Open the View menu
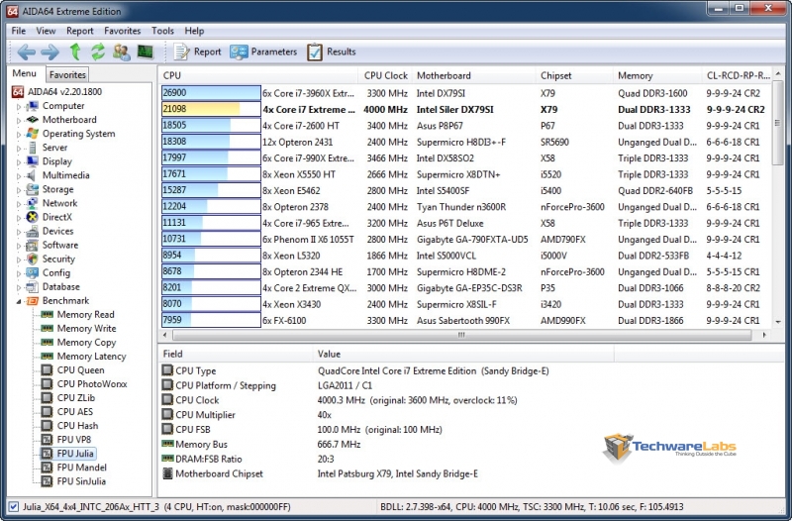The width and height of the screenshot is (792, 521). [46, 31]
